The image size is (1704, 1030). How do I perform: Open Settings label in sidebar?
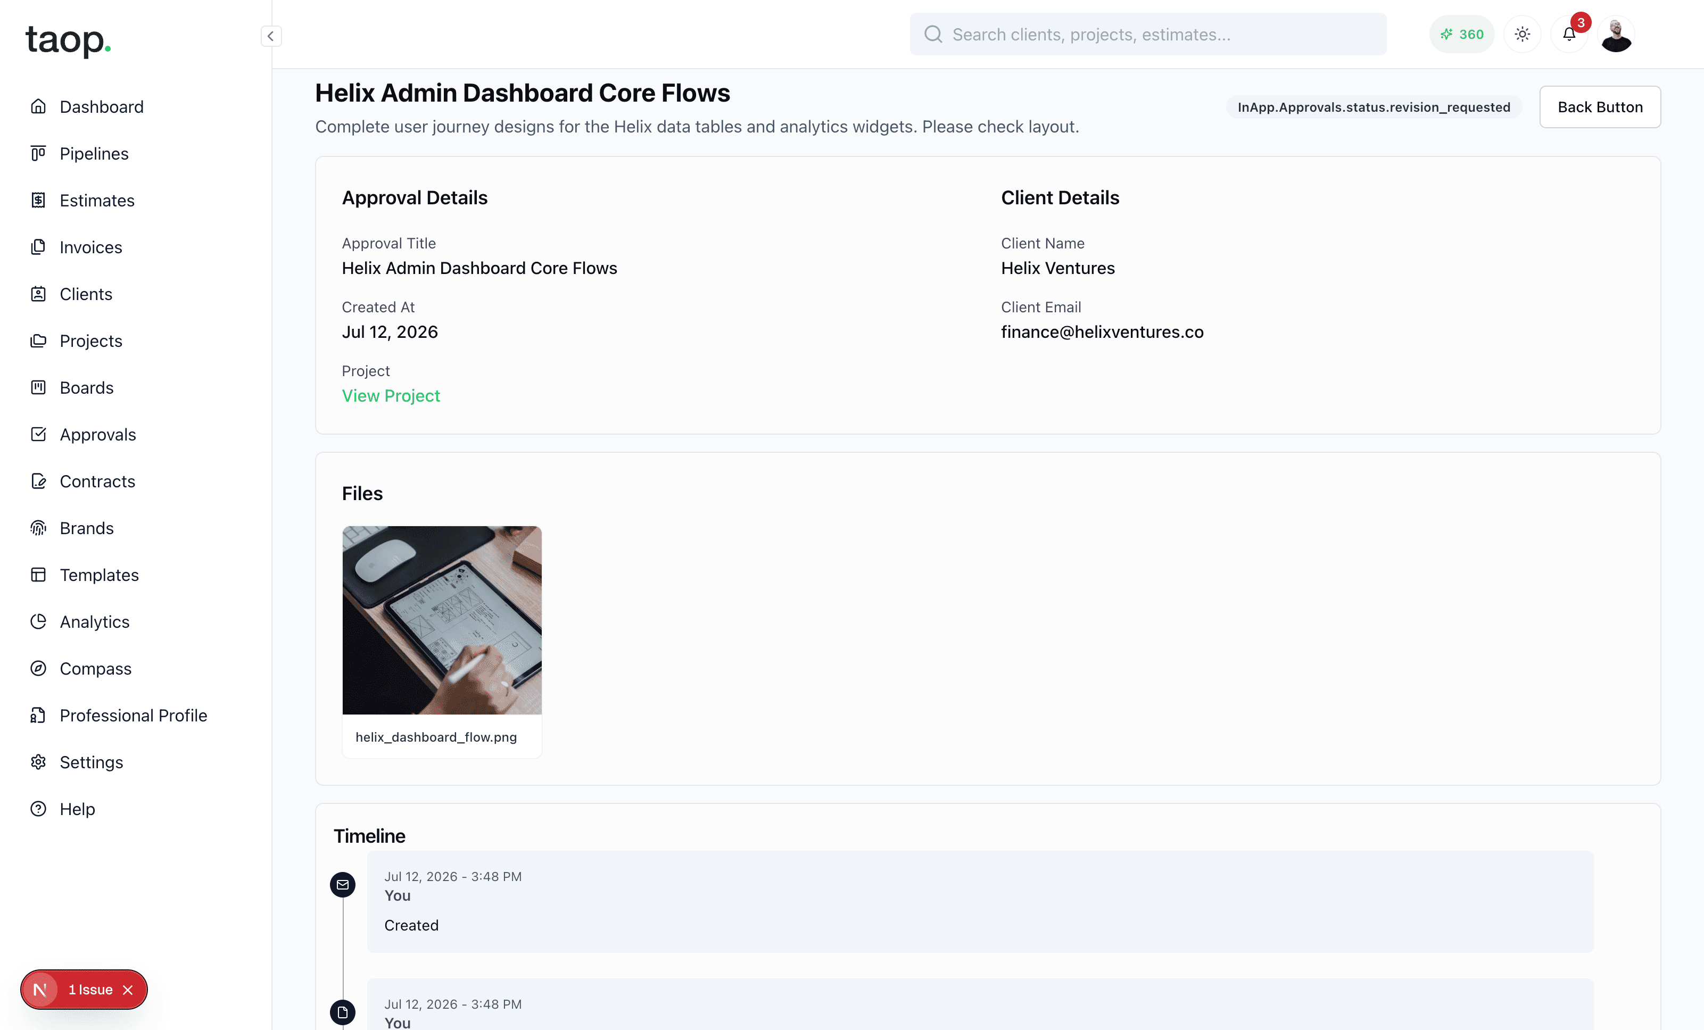point(92,762)
